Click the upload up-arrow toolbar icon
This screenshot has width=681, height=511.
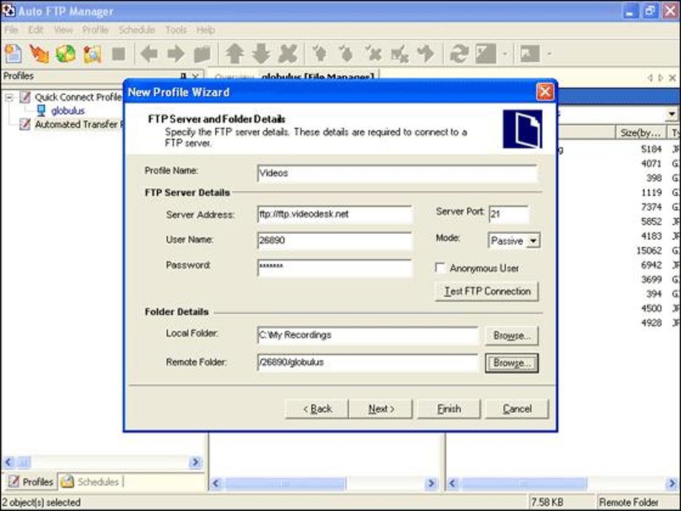point(234,54)
